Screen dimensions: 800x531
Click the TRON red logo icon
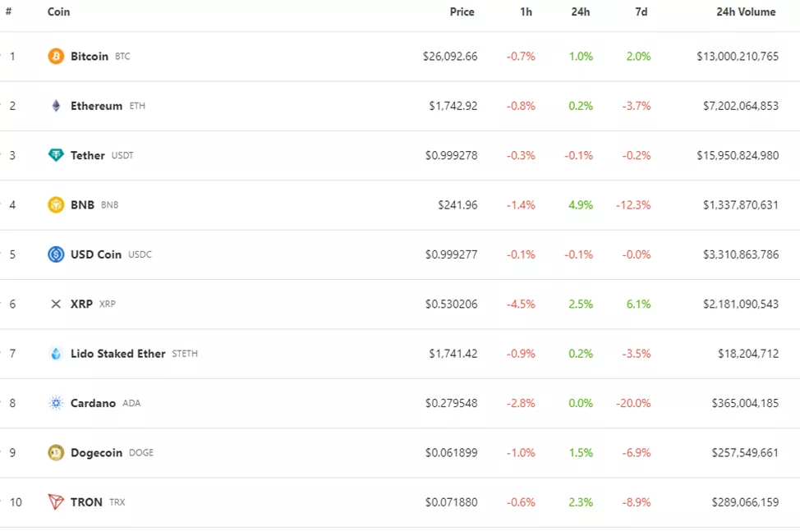[x=56, y=502]
